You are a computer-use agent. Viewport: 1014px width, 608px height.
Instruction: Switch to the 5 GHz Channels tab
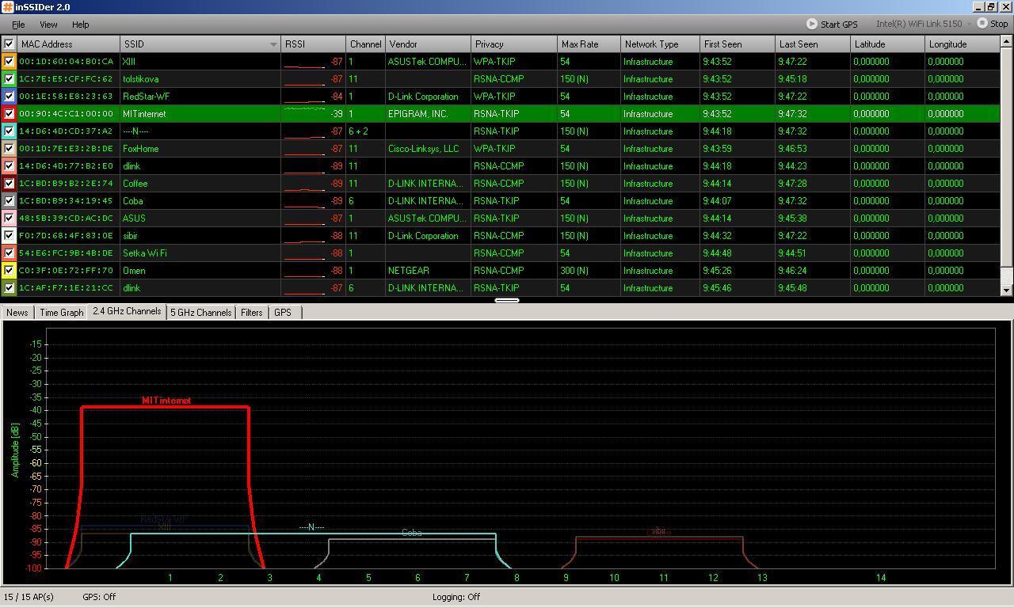click(201, 313)
